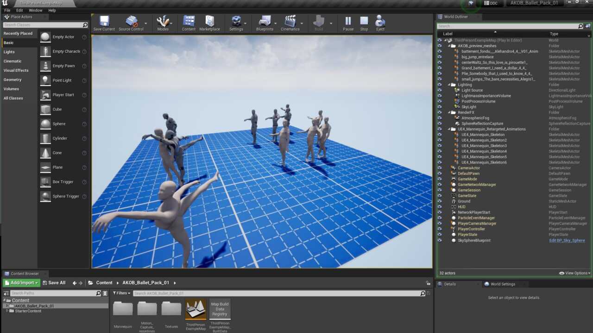Open the DDC status button

[491, 3]
